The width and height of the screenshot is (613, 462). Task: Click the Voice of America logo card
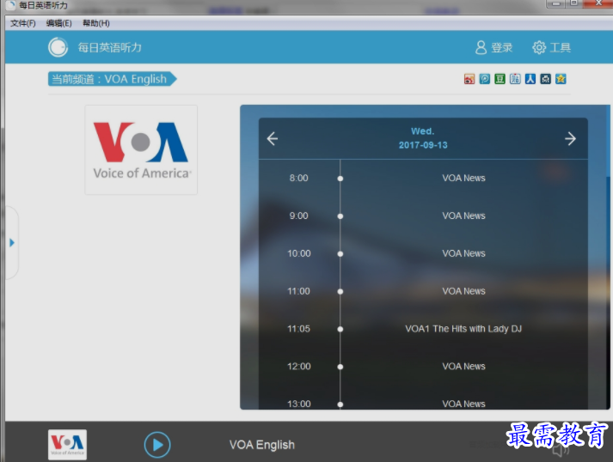141,149
